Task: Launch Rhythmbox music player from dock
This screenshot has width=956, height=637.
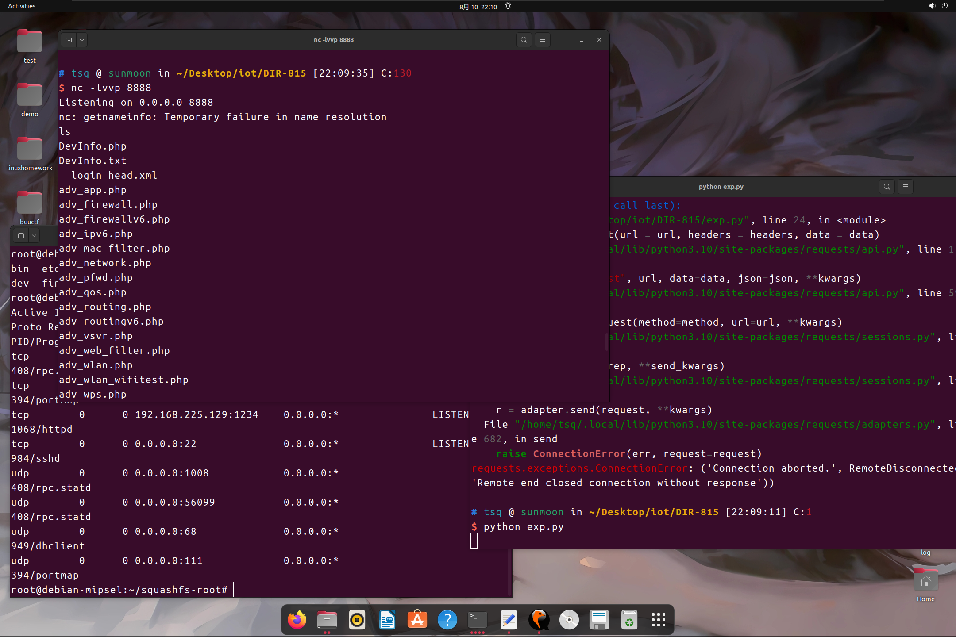Action: (x=357, y=620)
